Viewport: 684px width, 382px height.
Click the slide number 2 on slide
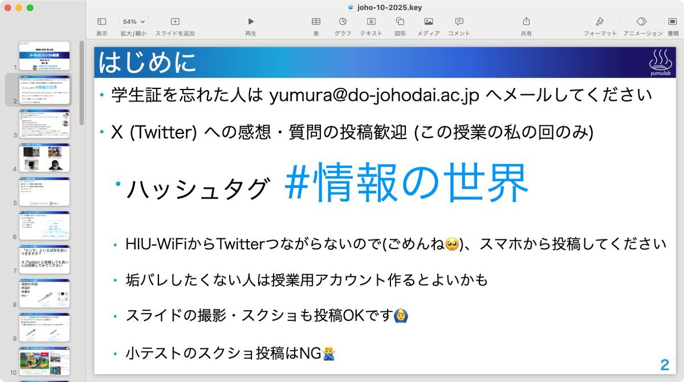coord(665,365)
